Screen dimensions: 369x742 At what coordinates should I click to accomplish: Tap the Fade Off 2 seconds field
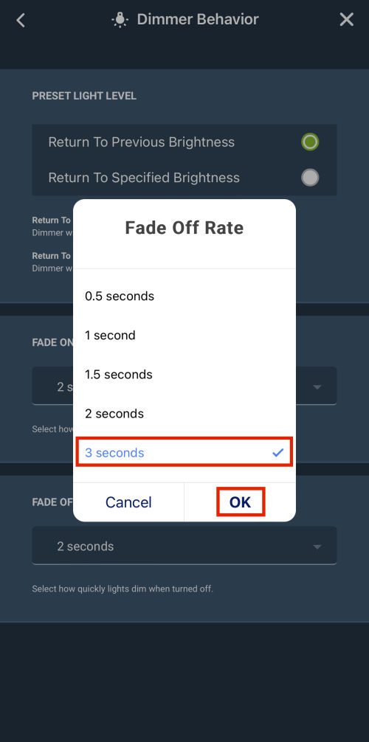tap(184, 546)
